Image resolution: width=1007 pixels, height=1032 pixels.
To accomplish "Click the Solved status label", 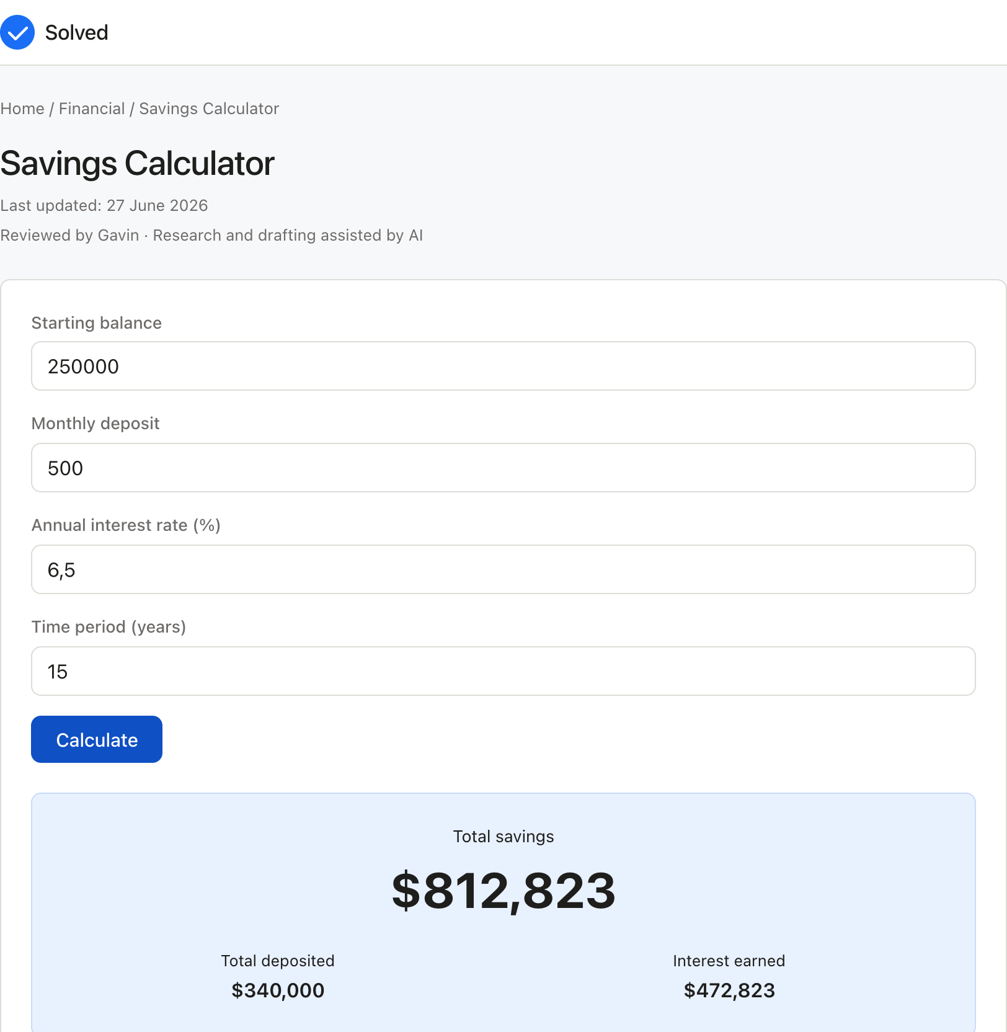I will 77,32.
